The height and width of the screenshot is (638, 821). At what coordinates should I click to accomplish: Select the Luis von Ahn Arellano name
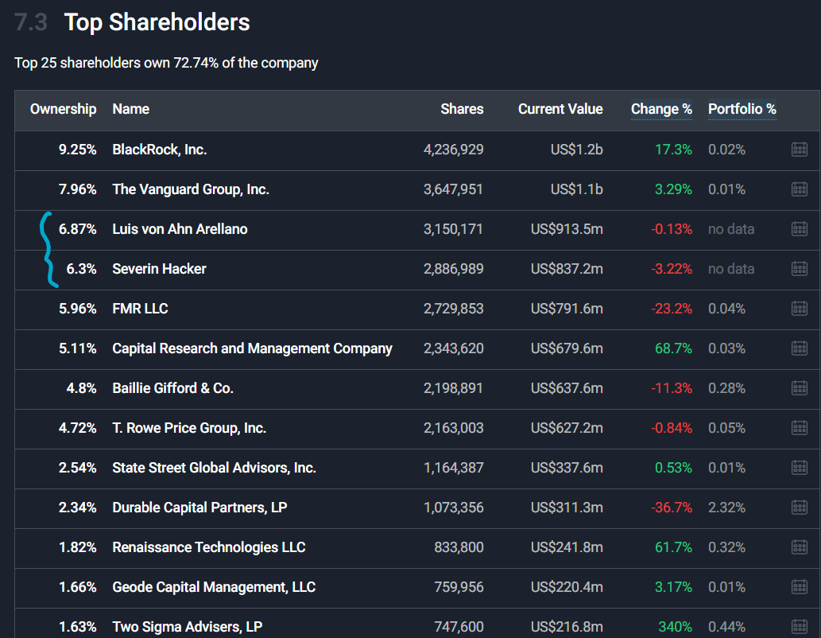pyautogui.click(x=180, y=229)
